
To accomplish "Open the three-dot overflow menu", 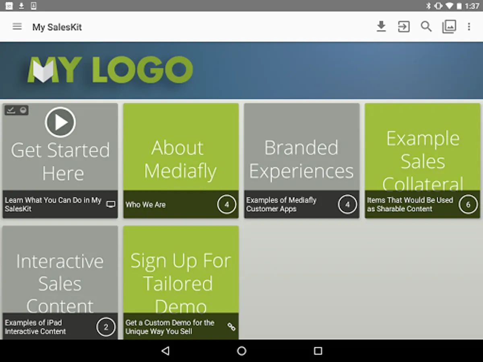I will (x=469, y=27).
